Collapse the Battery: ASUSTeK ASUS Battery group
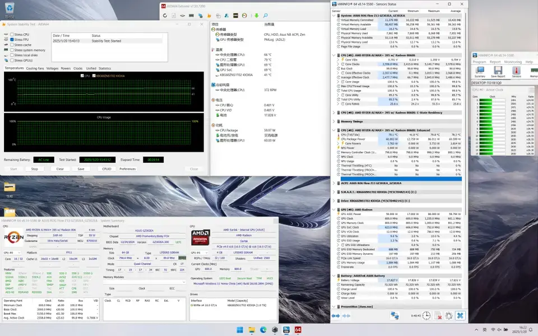538x336 pixels. pyautogui.click(x=334, y=276)
